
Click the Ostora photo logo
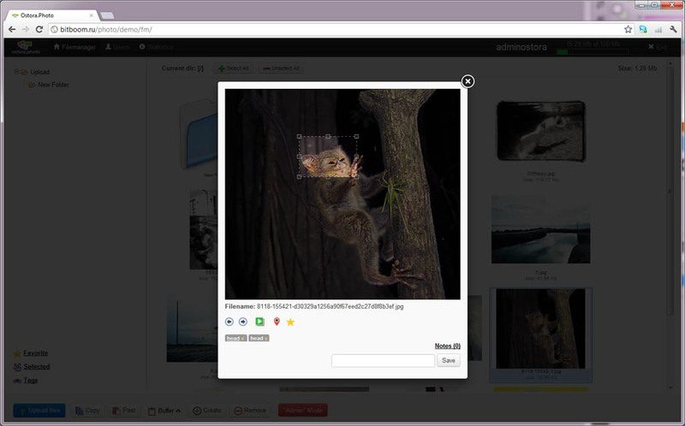click(26, 47)
